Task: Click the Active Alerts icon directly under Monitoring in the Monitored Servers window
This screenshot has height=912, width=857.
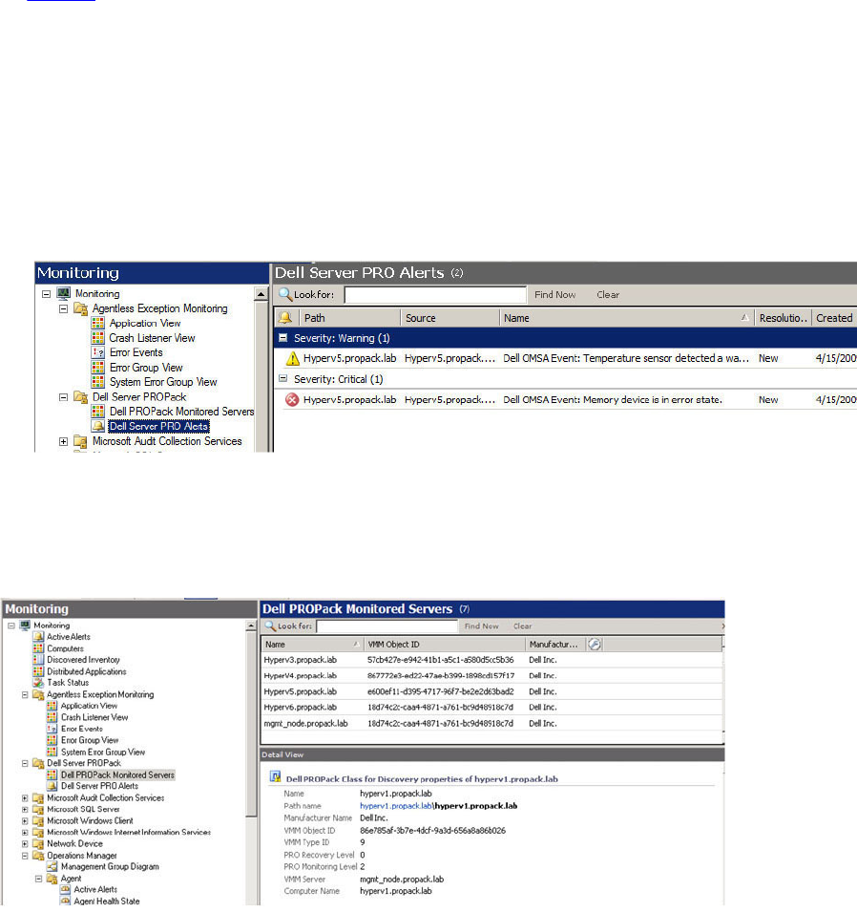Action: tap(38, 636)
